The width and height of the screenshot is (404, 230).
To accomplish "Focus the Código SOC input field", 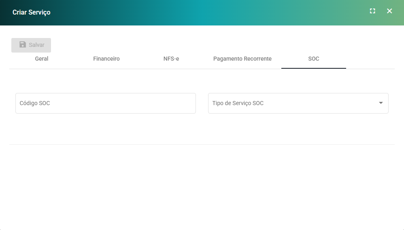I will [x=105, y=103].
